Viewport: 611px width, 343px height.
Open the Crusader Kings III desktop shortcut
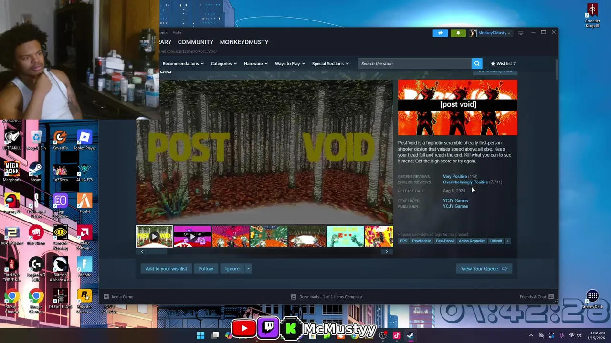click(592, 16)
